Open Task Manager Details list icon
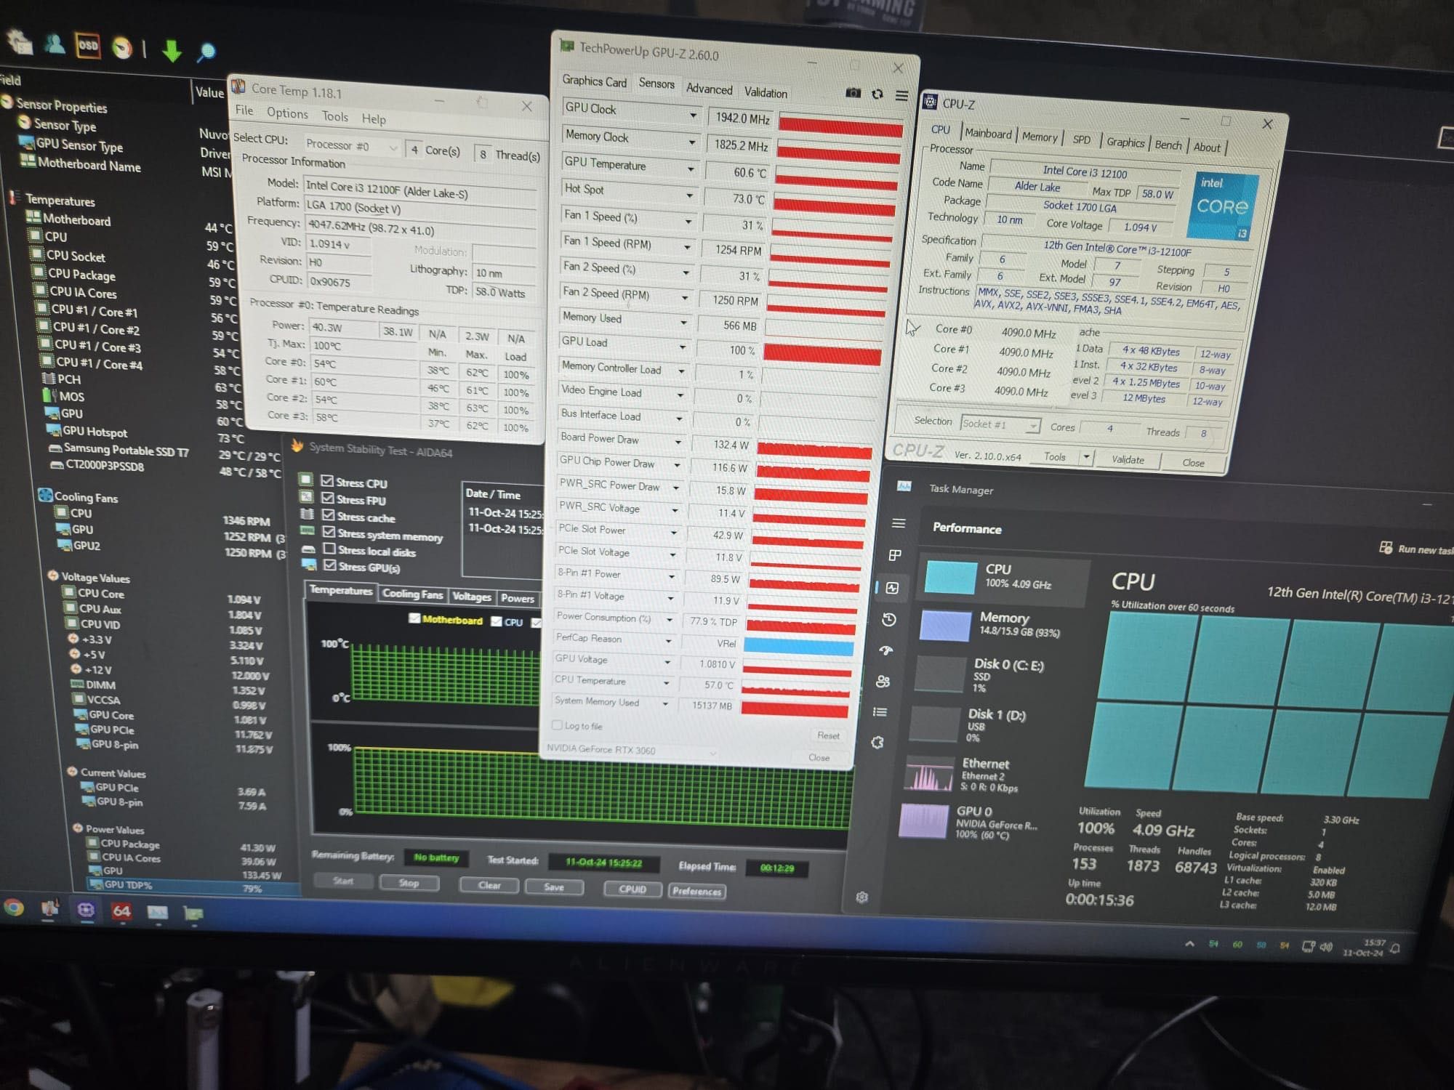Image resolution: width=1454 pixels, height=1090 pixels. 880,712
